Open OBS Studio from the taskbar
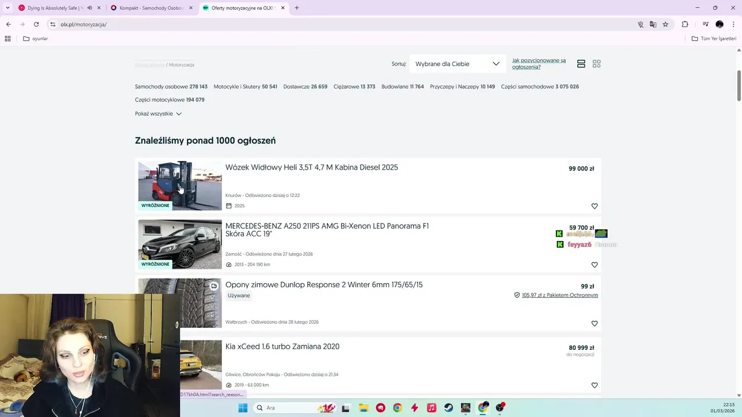This screenshot has height=417, width=742. click(500, 408)
